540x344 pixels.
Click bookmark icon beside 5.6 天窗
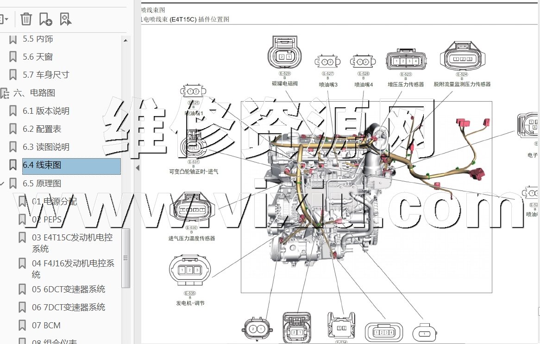pos(13,57)
